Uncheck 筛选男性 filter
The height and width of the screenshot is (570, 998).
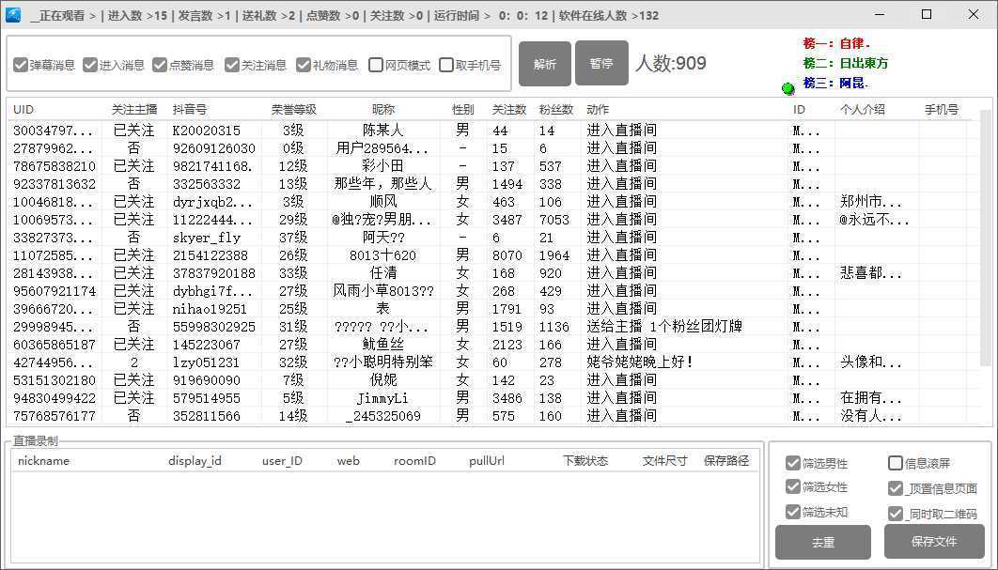(x=794, y=463)
